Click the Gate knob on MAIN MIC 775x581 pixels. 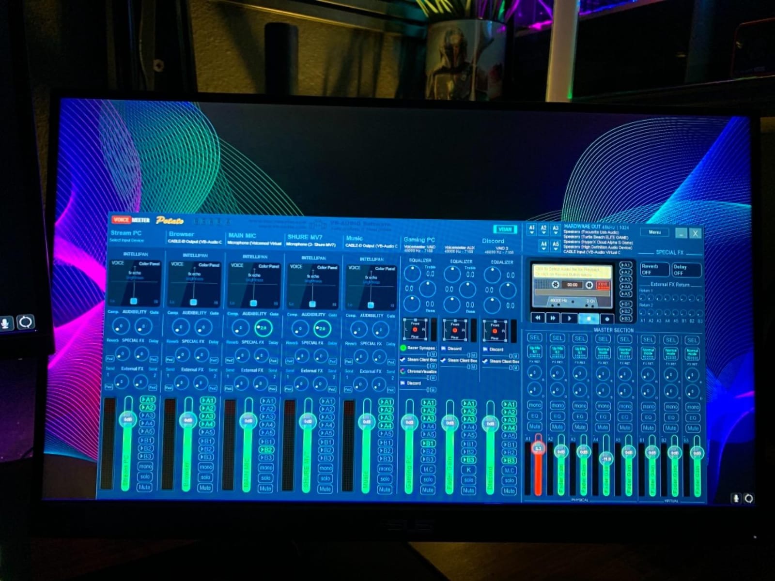263,328
